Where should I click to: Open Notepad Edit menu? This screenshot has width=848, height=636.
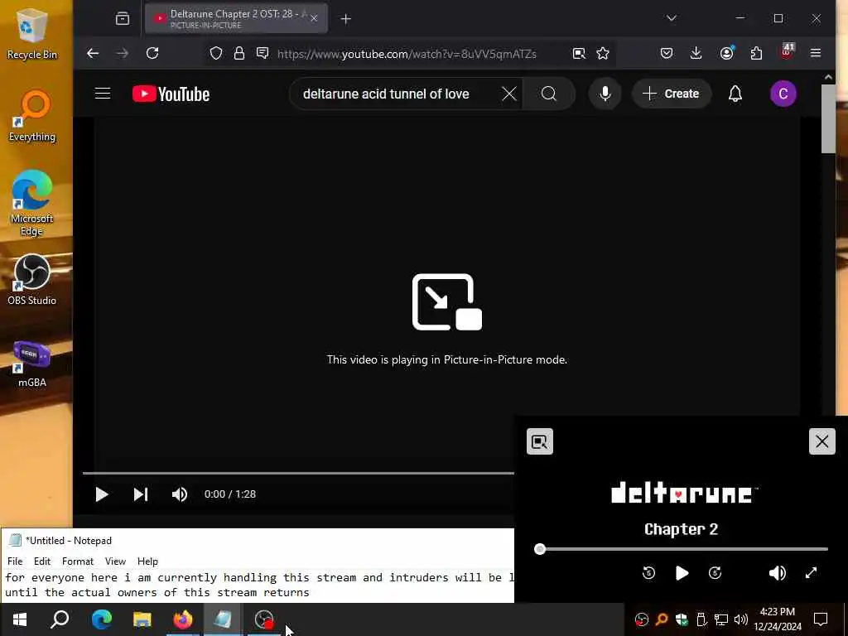tap(42, 561)
